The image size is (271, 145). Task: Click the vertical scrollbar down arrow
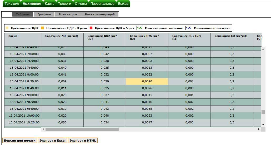coord(263,124)
